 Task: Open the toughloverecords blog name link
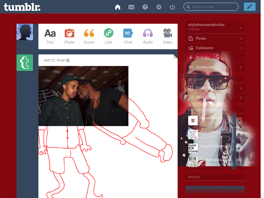click(216, 146)
